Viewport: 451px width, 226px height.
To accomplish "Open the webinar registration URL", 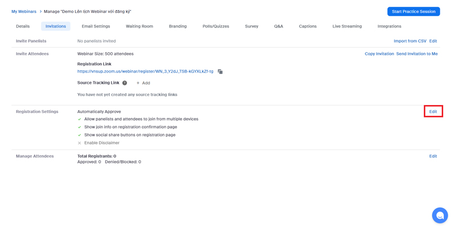I will [x=145, y=71].
